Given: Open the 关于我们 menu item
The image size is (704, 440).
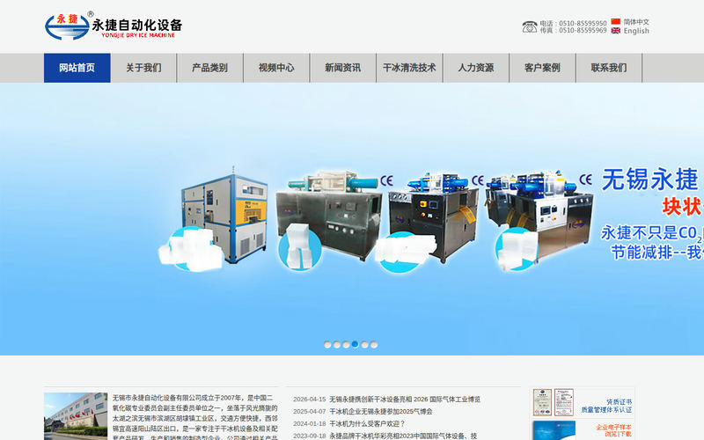Looking at the screenshot, I should click(x=143, y=68).
